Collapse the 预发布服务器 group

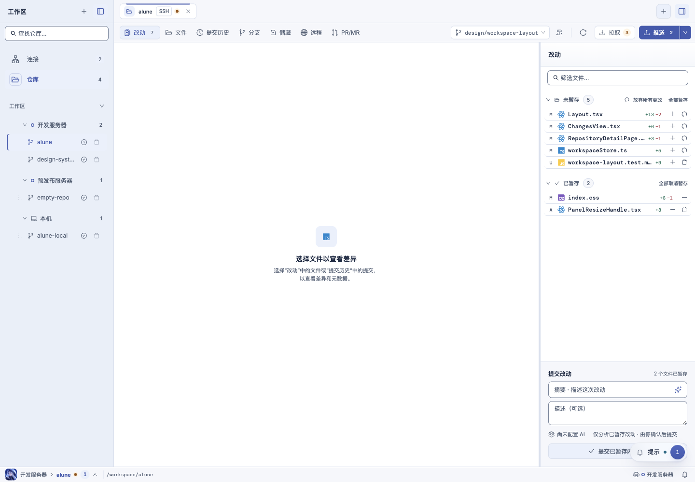click(x=25, y=180)
